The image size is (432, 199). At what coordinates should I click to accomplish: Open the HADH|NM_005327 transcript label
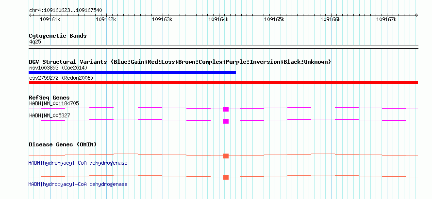50,115
